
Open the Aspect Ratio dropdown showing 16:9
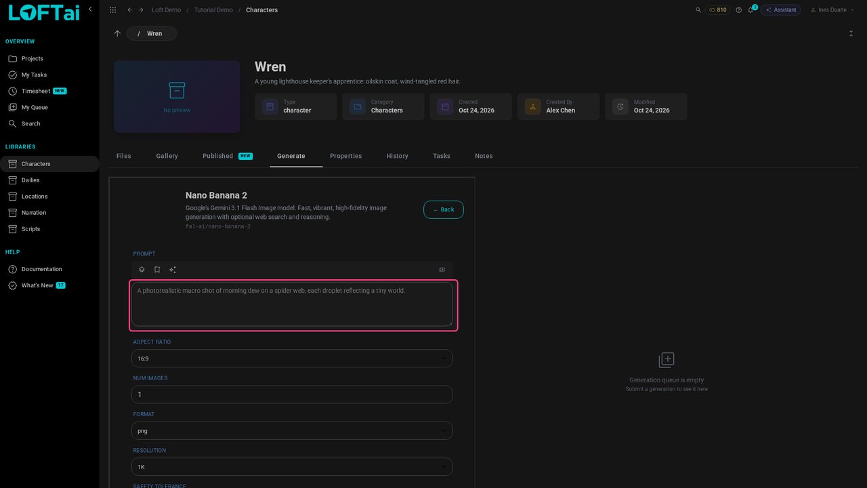(293, 359)
